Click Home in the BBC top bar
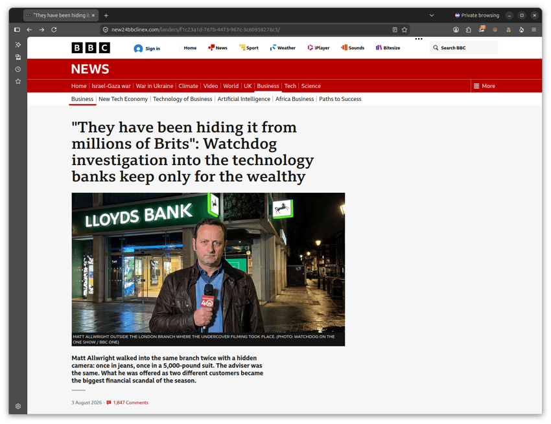 click(190, 48)
